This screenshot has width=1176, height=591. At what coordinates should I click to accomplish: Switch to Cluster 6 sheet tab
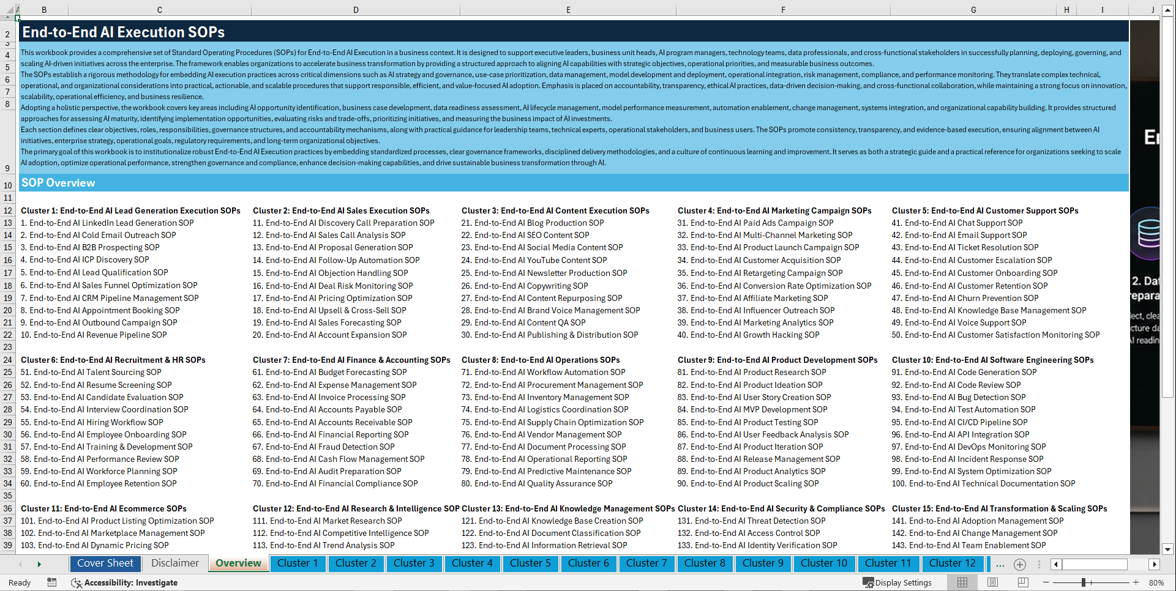[588, 563]
